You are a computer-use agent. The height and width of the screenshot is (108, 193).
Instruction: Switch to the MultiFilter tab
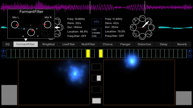tap(88, 44)
